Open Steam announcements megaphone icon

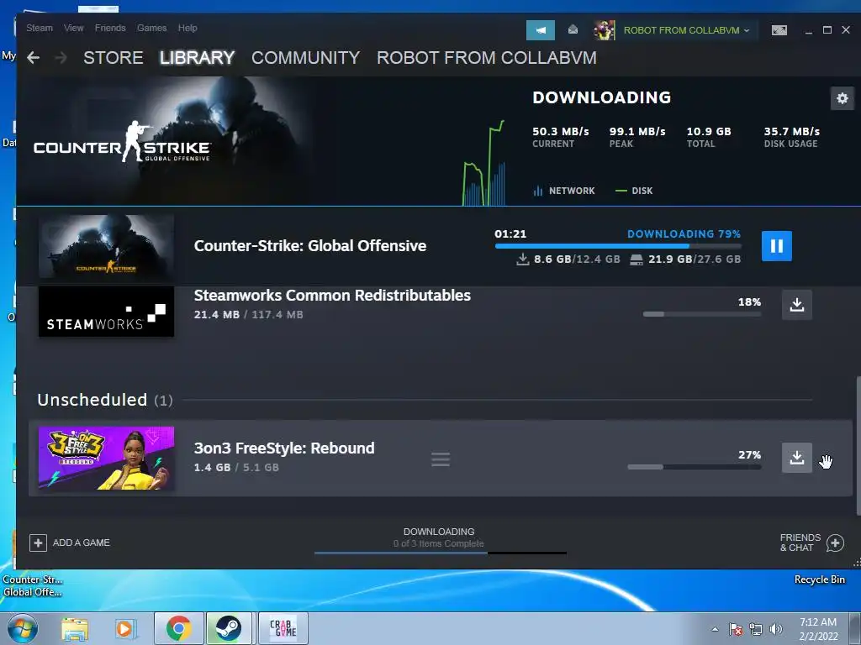tap(541, 30)
